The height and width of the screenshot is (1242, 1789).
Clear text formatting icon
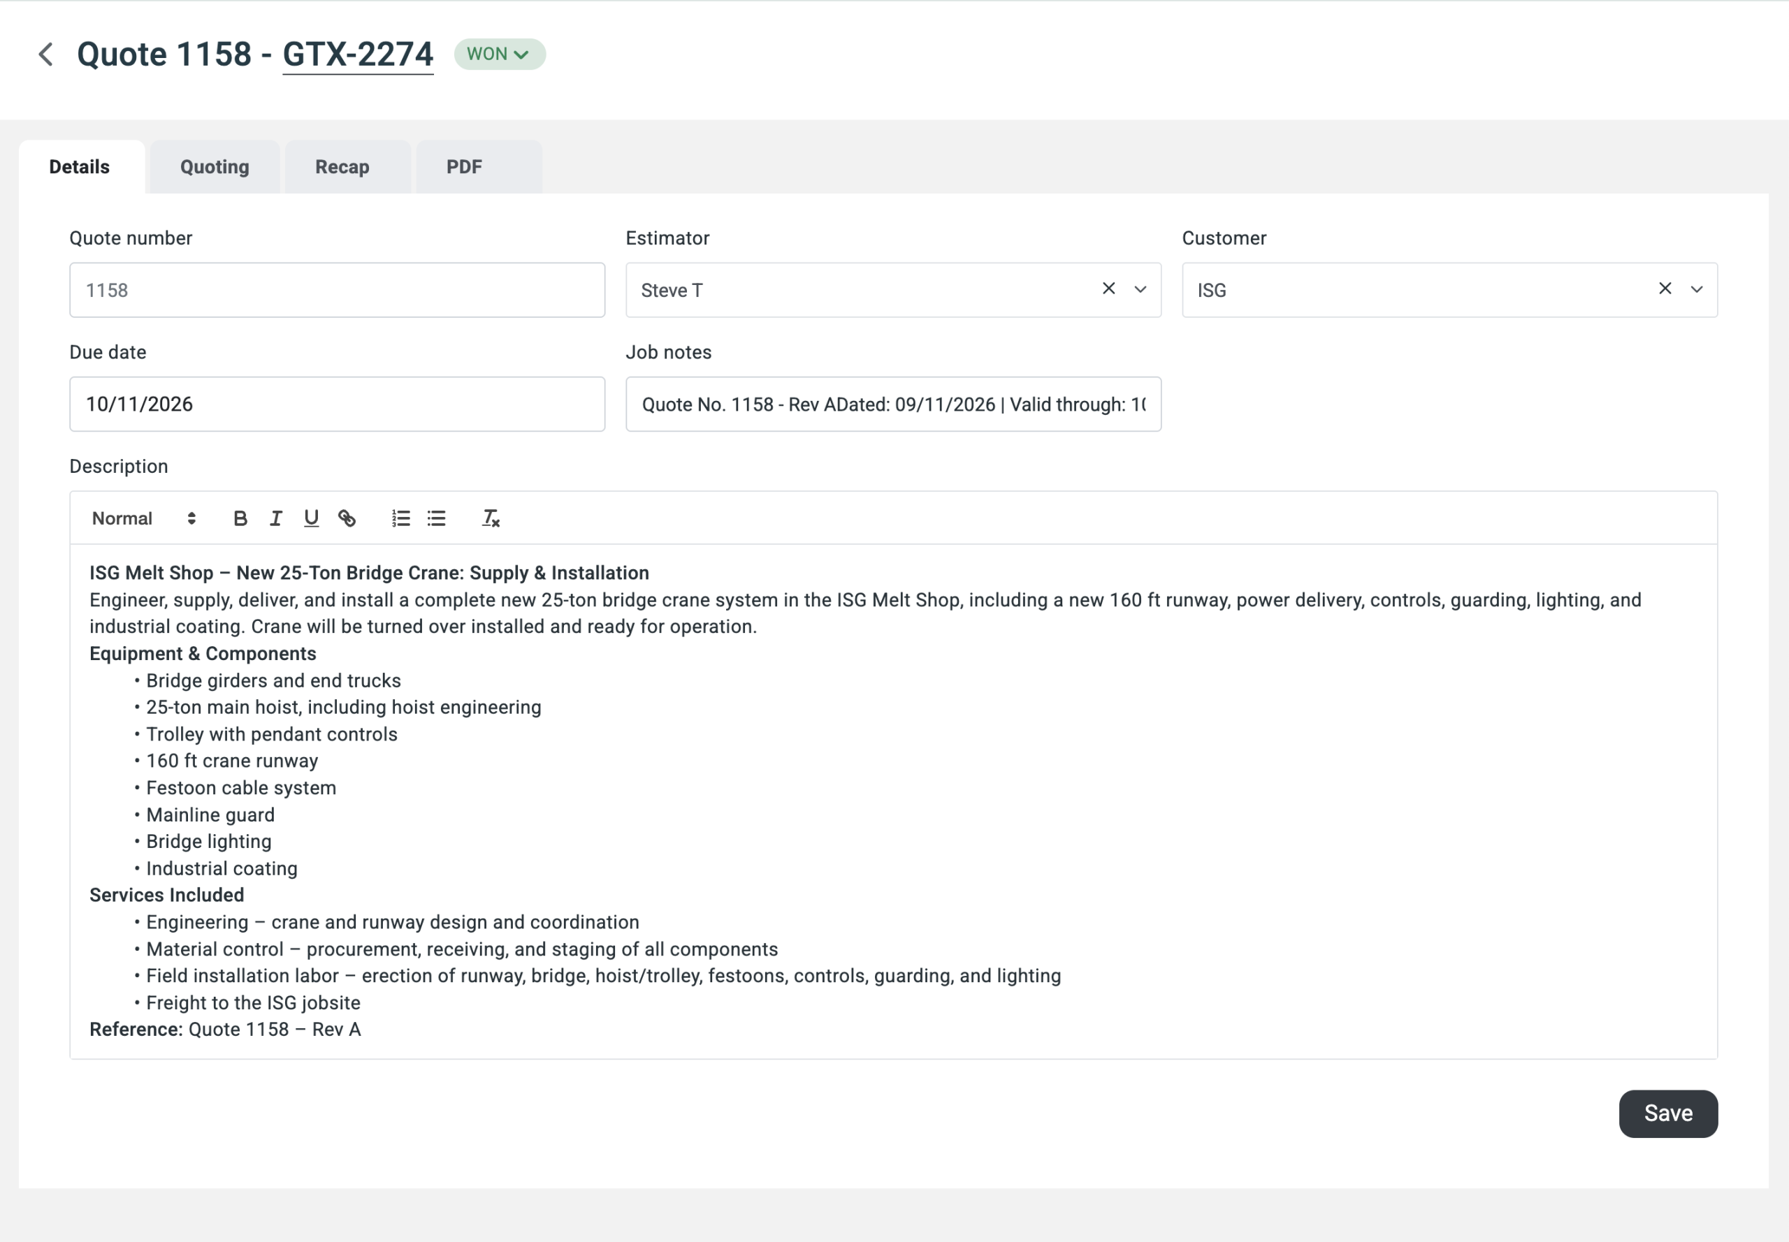491,518
